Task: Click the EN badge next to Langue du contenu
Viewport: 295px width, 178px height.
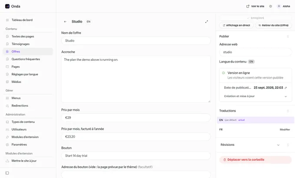Action: 251,62
